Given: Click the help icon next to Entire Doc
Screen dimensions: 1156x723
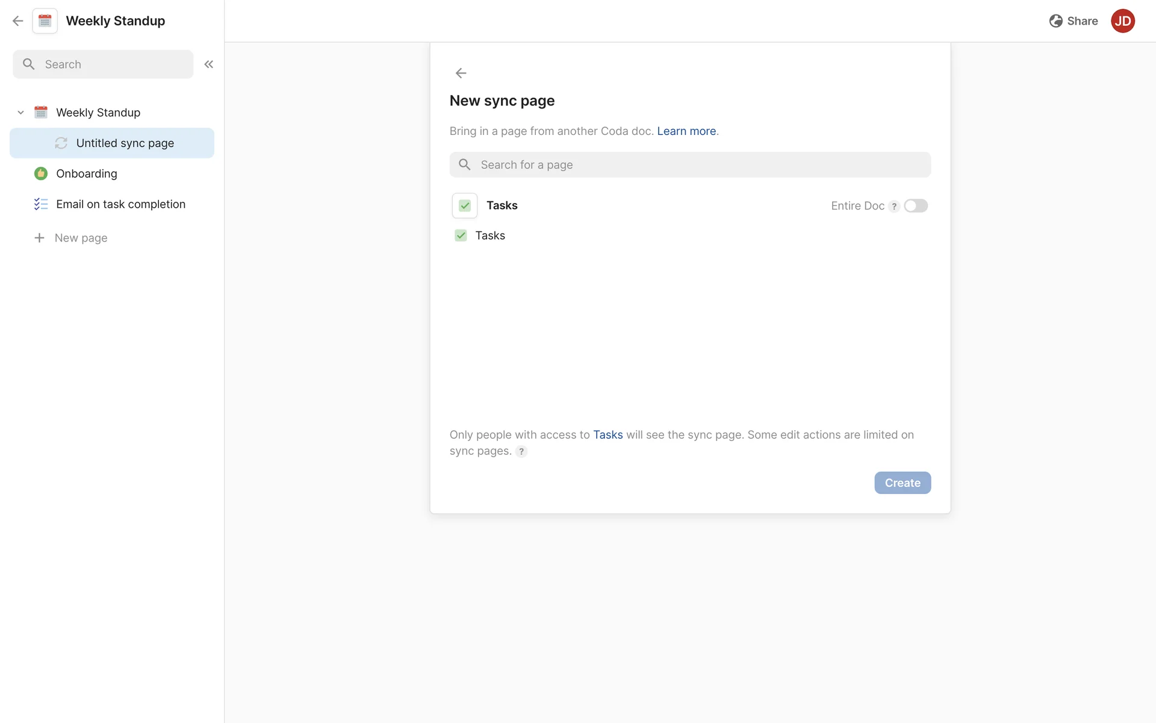Looking at the screenshot, I should pos(894,206).
